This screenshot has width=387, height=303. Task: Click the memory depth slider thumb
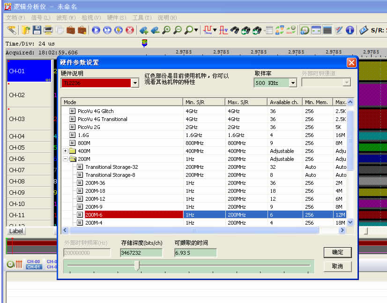pyautogui.click(x=137, y=265)
